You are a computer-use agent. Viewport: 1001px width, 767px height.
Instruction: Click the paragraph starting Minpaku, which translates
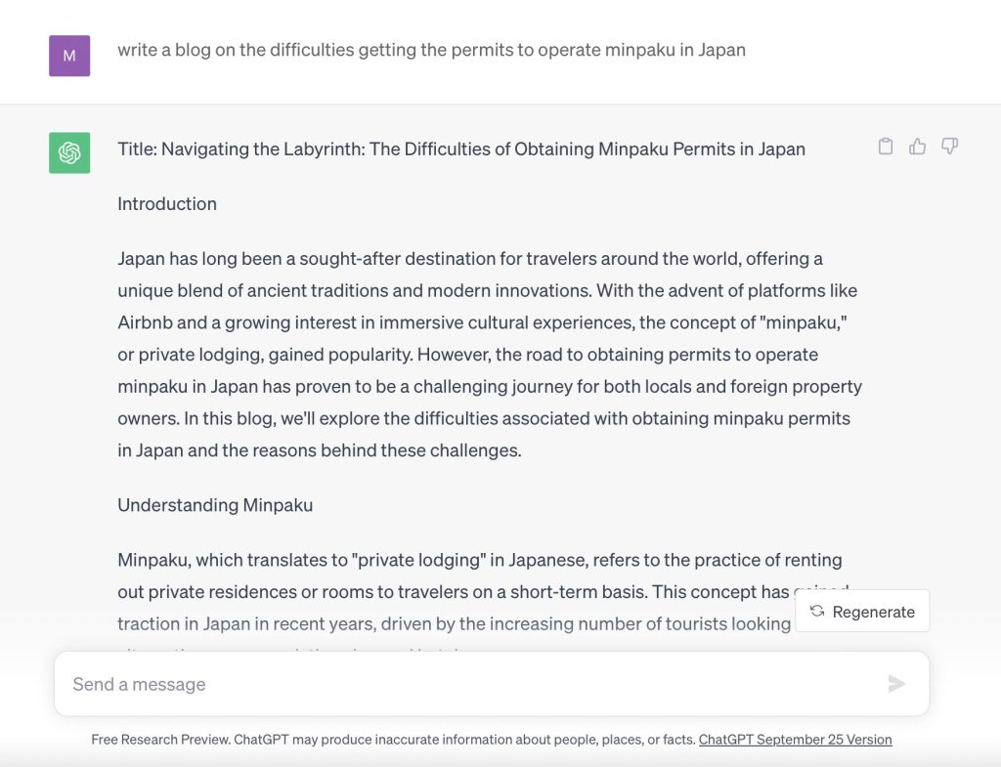point(483,591)
